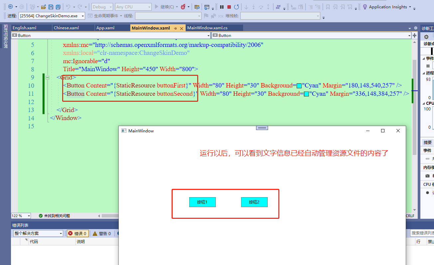Click the Thread combo box
Screen dimensions: 434x265
(168, 16)
